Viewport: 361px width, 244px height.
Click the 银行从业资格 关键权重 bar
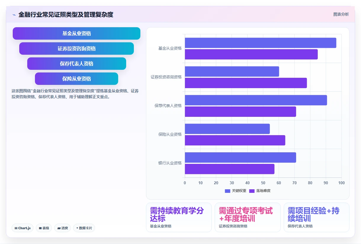coord(240,158)
